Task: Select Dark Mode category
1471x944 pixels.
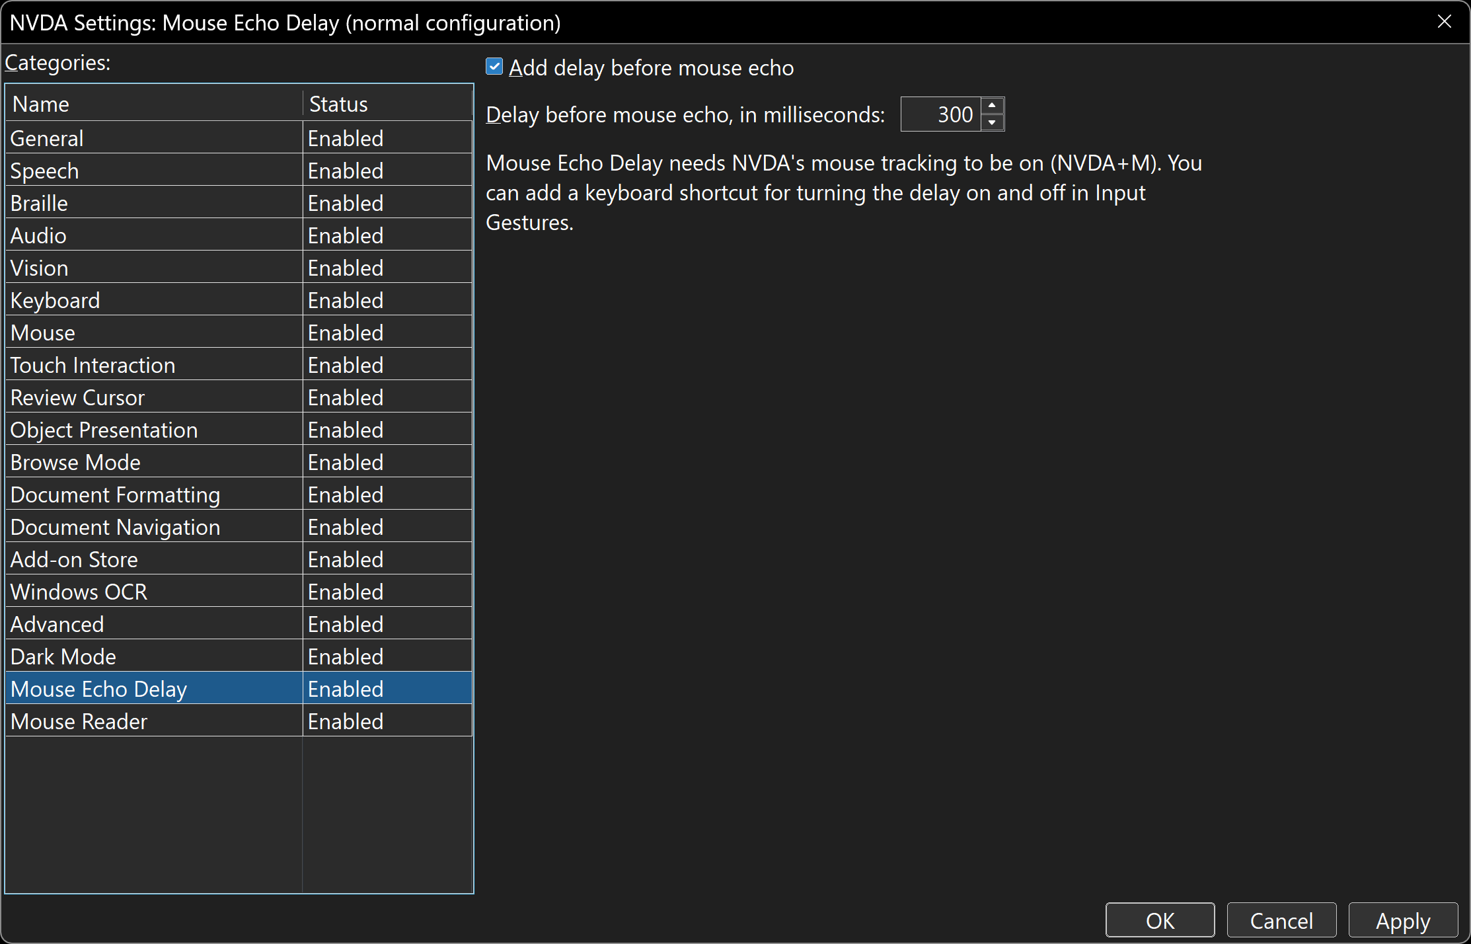Action: 239,656
